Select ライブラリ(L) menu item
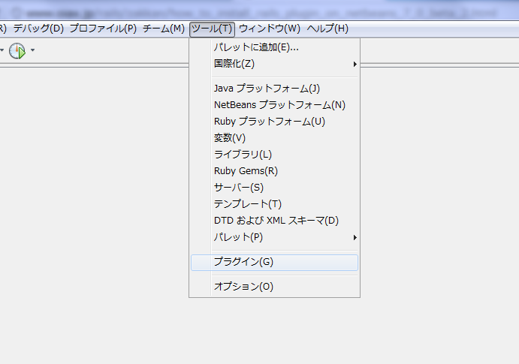This screenshot has width=519, height=364. 274,155
